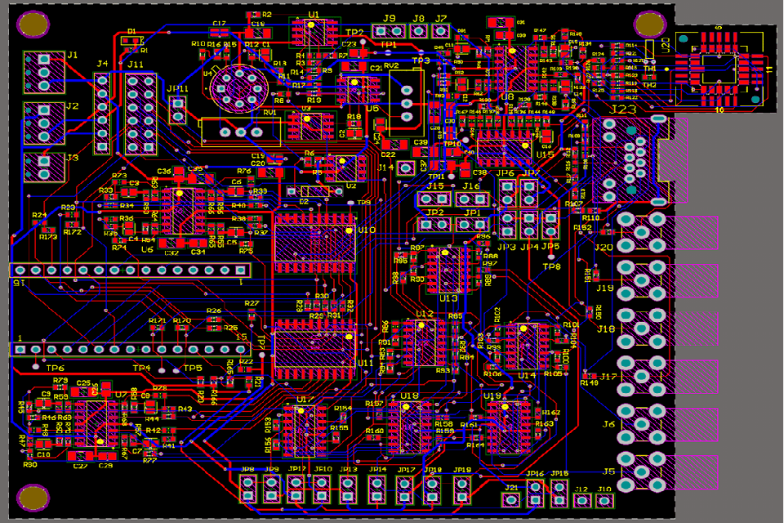
Task: Select the J5 SMA connector
Action: coord(642,472)
